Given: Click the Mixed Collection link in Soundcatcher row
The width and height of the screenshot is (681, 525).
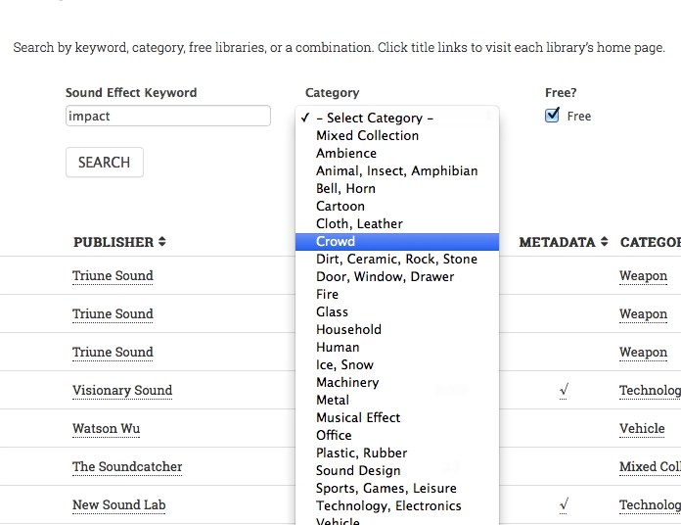Looking at the screenshot, I should point(650,467).
